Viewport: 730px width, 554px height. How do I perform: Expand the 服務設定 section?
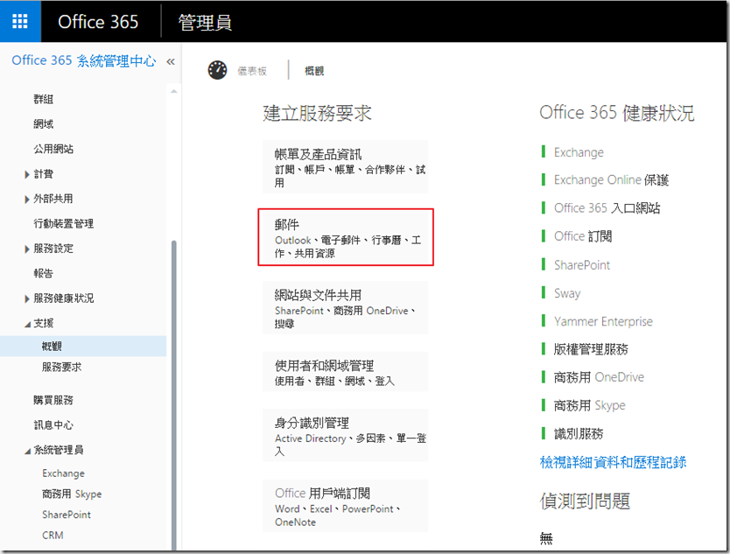tap(28, 249)
